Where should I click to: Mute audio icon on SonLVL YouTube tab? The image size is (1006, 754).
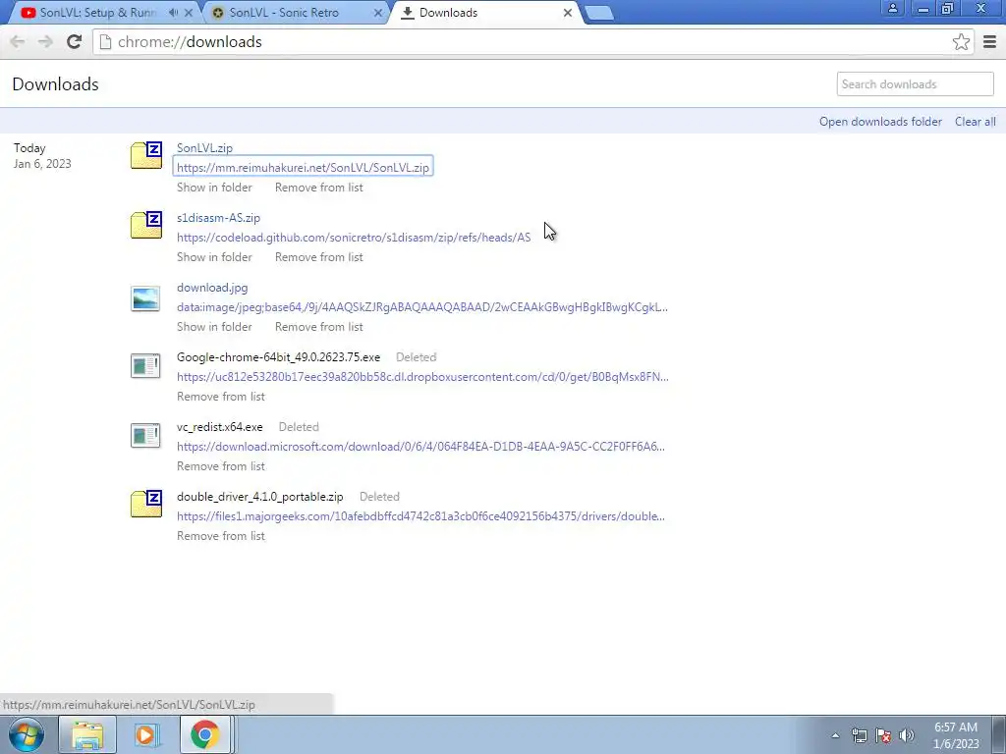[173, 13]
